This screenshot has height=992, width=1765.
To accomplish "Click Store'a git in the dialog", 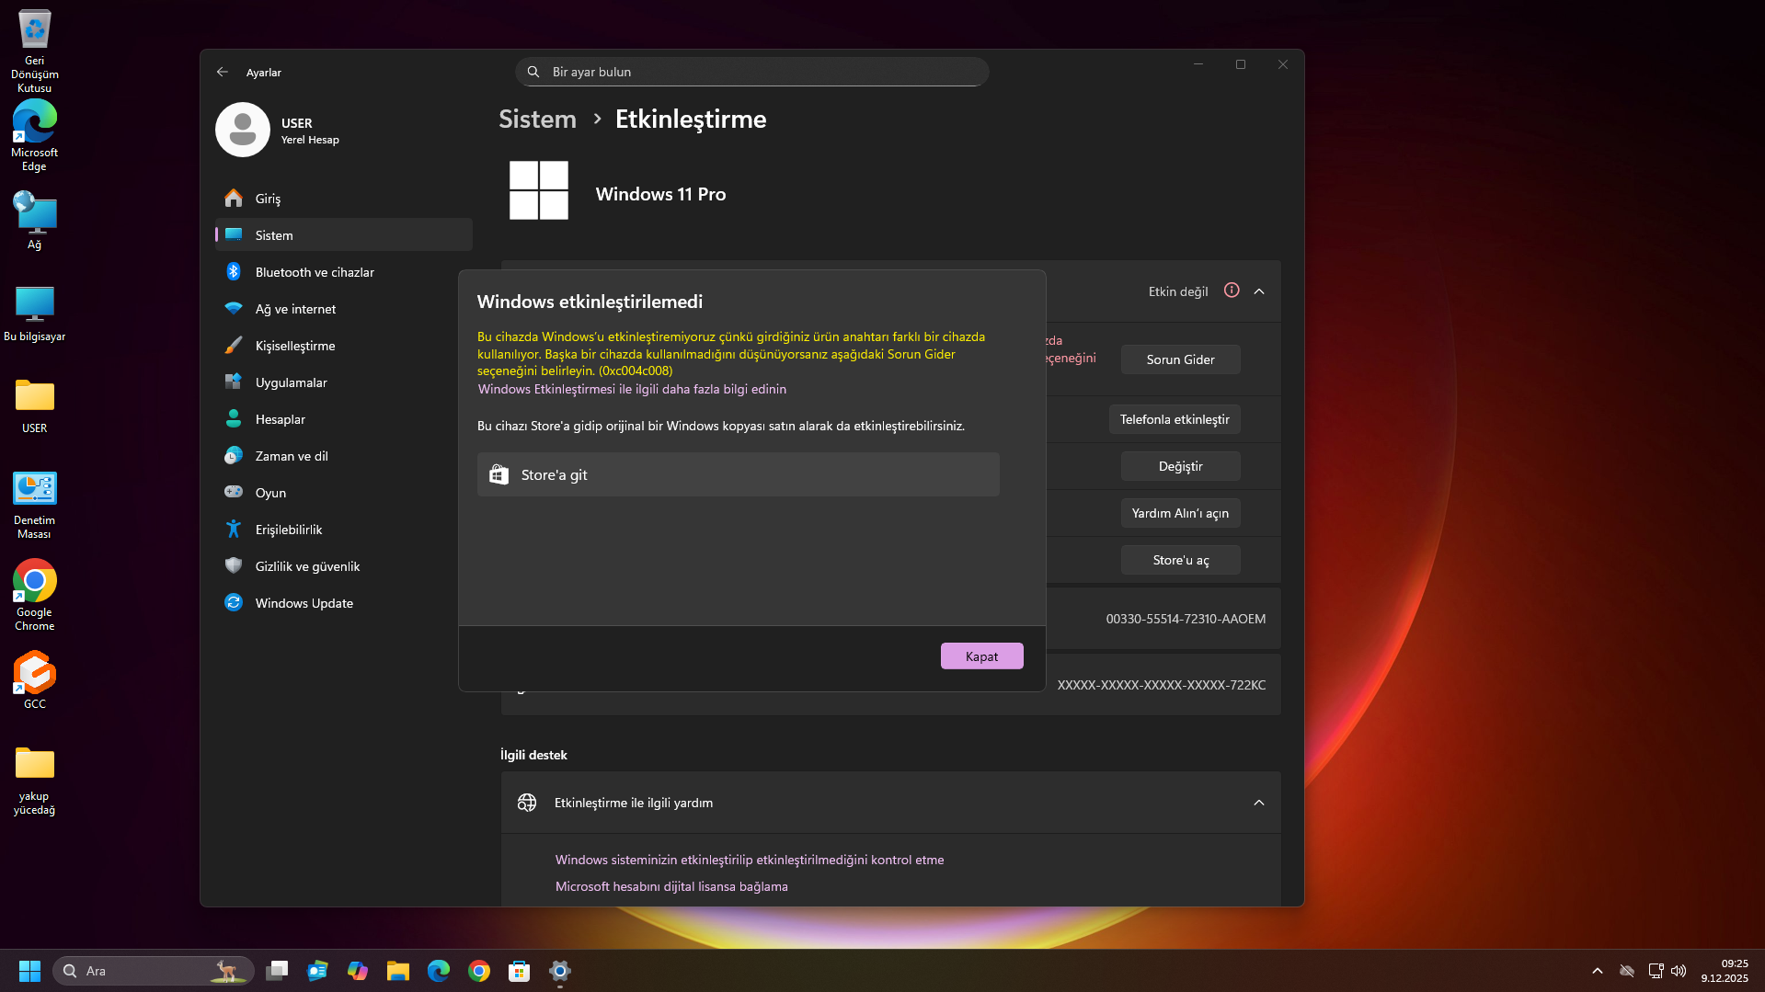I will point(738,474).
